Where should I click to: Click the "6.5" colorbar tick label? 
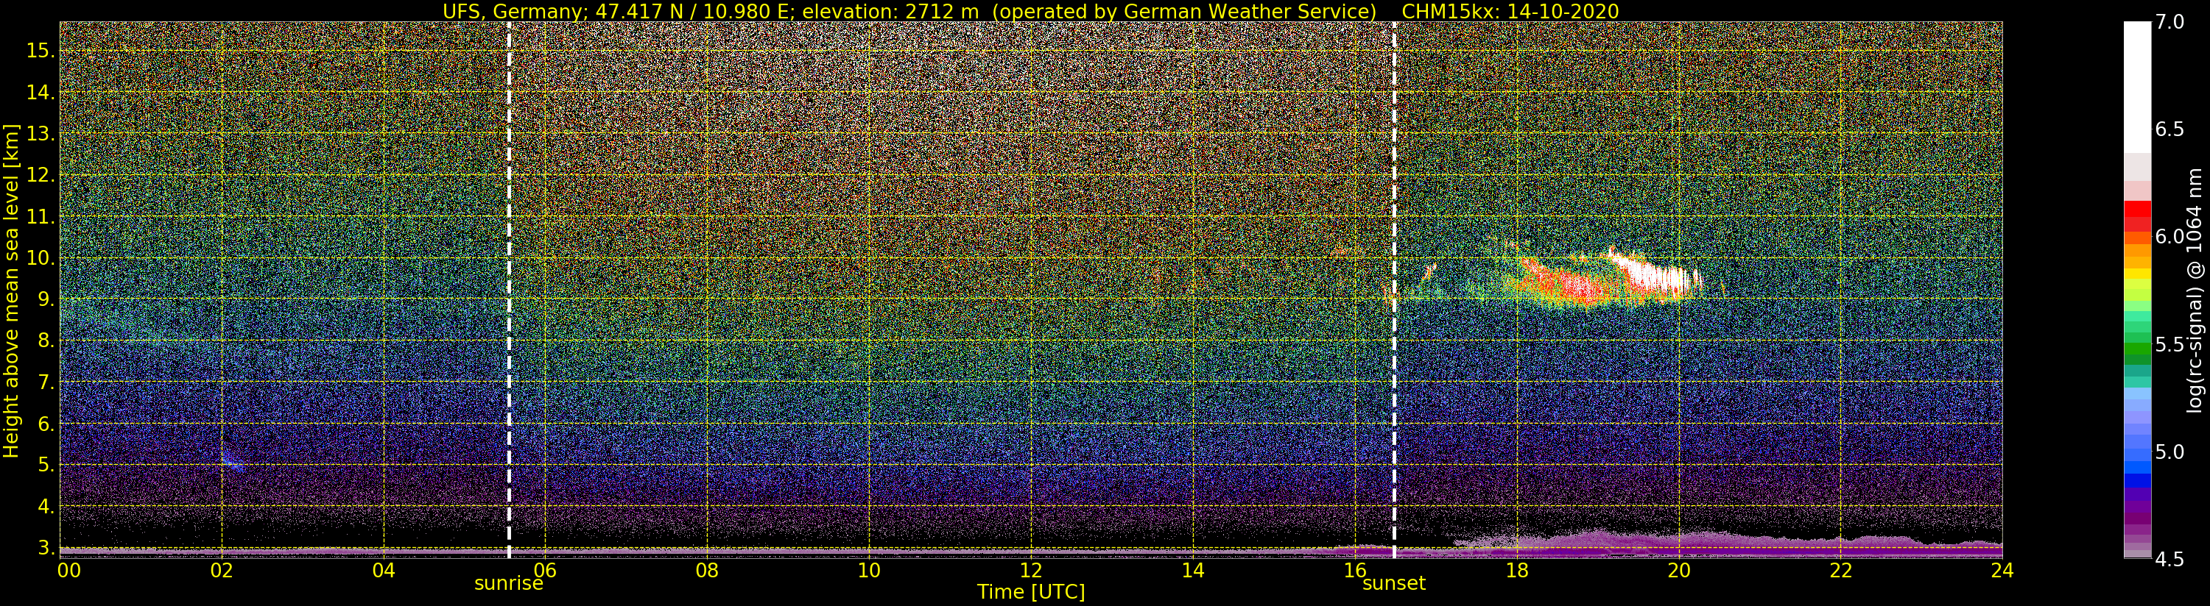tap(2169, 129)
